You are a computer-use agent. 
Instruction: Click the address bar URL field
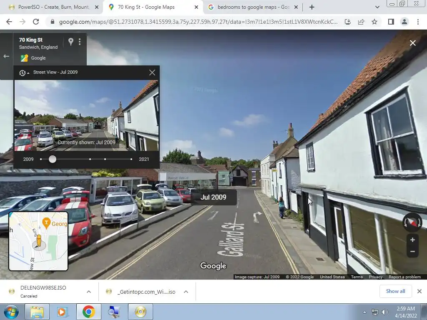pos(198,22)
